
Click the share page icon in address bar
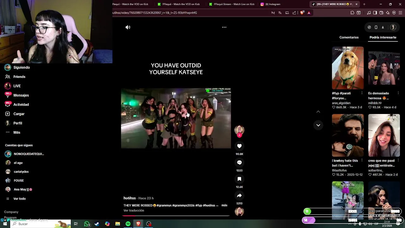point(294,13)
